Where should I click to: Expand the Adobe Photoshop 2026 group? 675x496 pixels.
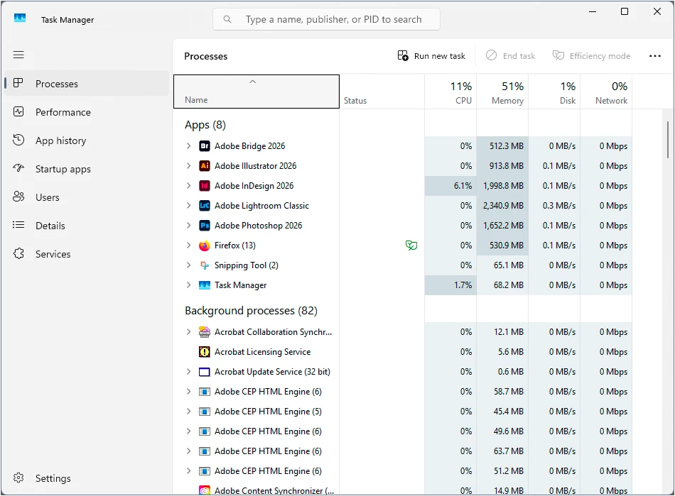click(x=188, y=226)
